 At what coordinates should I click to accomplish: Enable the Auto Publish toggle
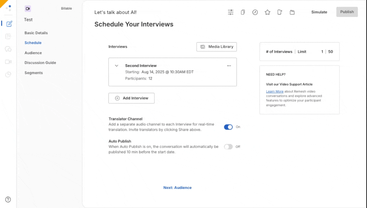(228, 147)
